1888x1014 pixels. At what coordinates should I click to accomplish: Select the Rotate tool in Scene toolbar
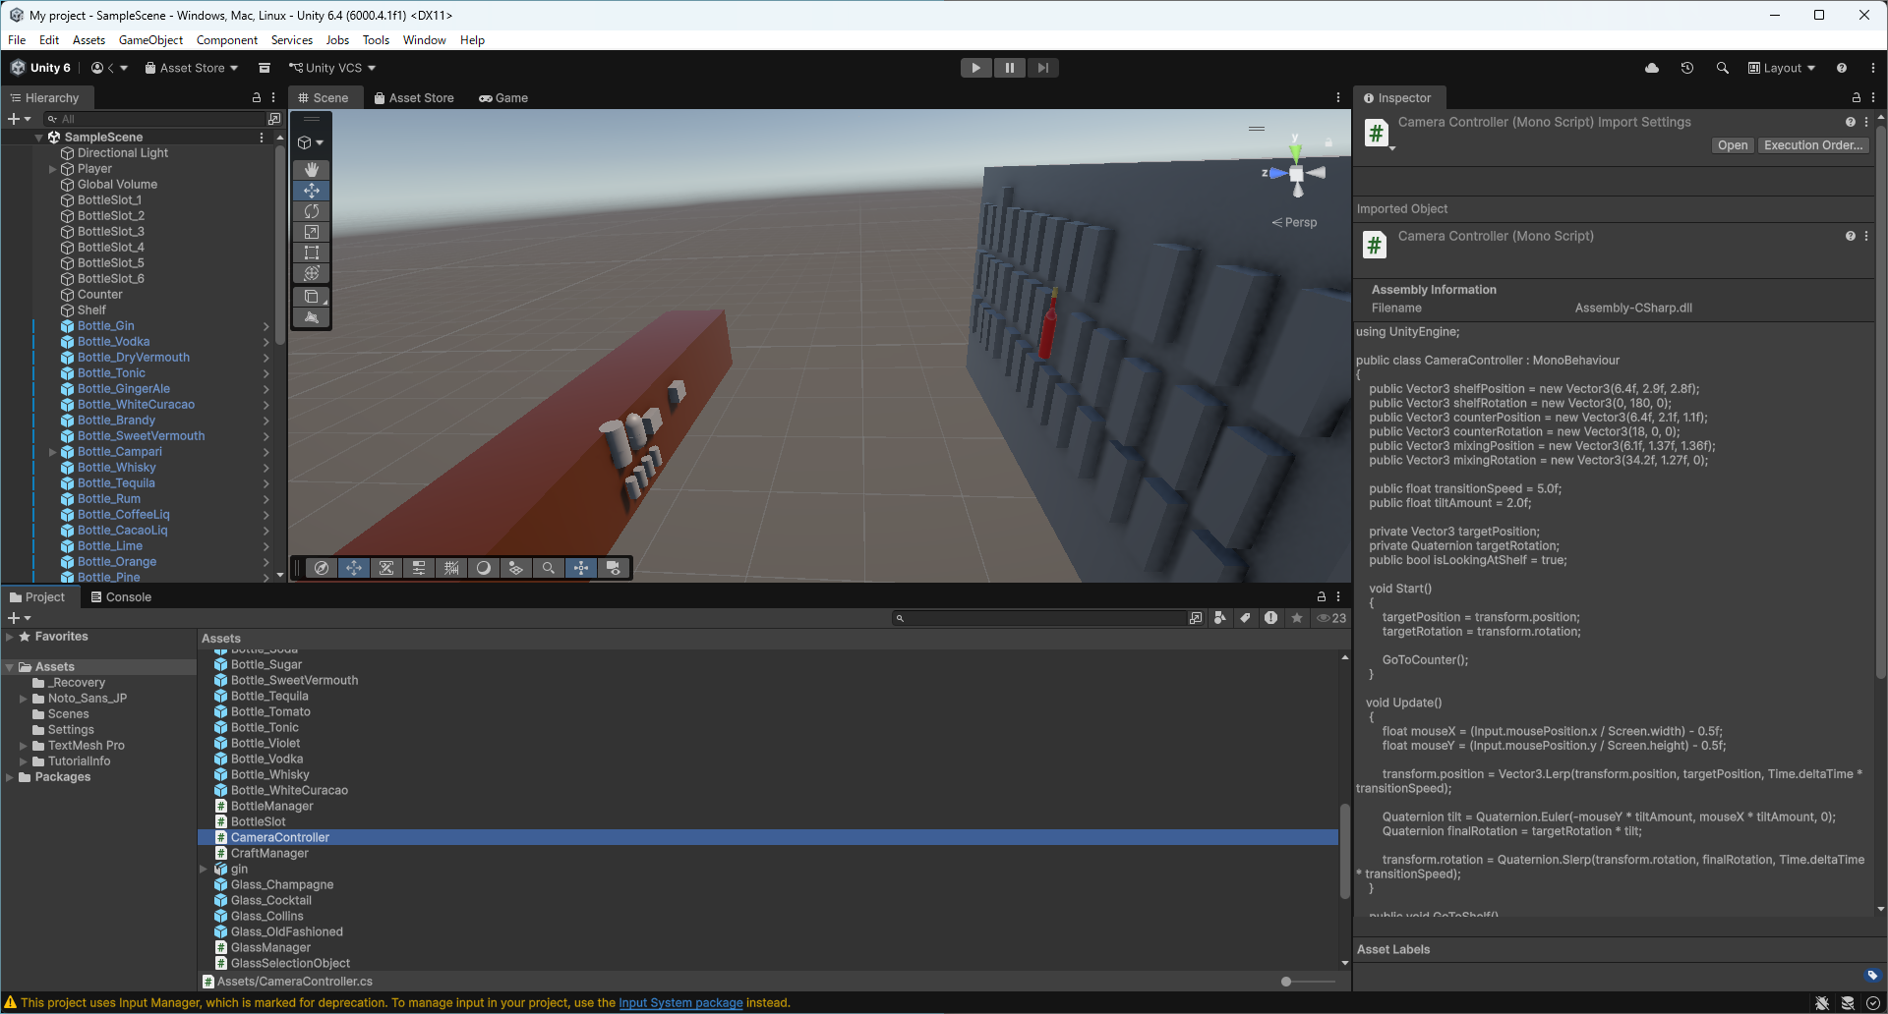coord(312,211)
